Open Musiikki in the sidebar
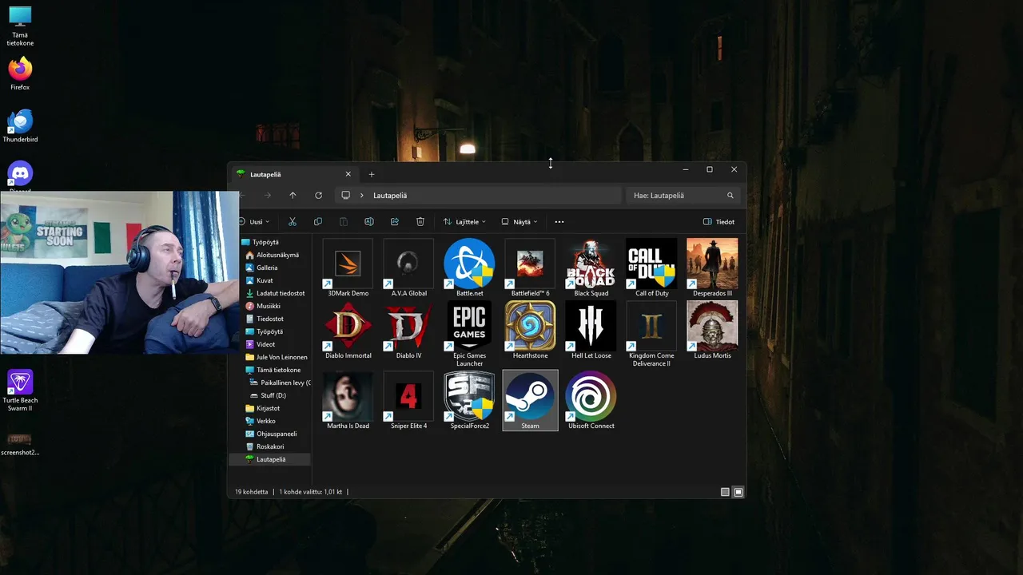The width and height of the screenshot is (1023, 575). coord(269,306)
